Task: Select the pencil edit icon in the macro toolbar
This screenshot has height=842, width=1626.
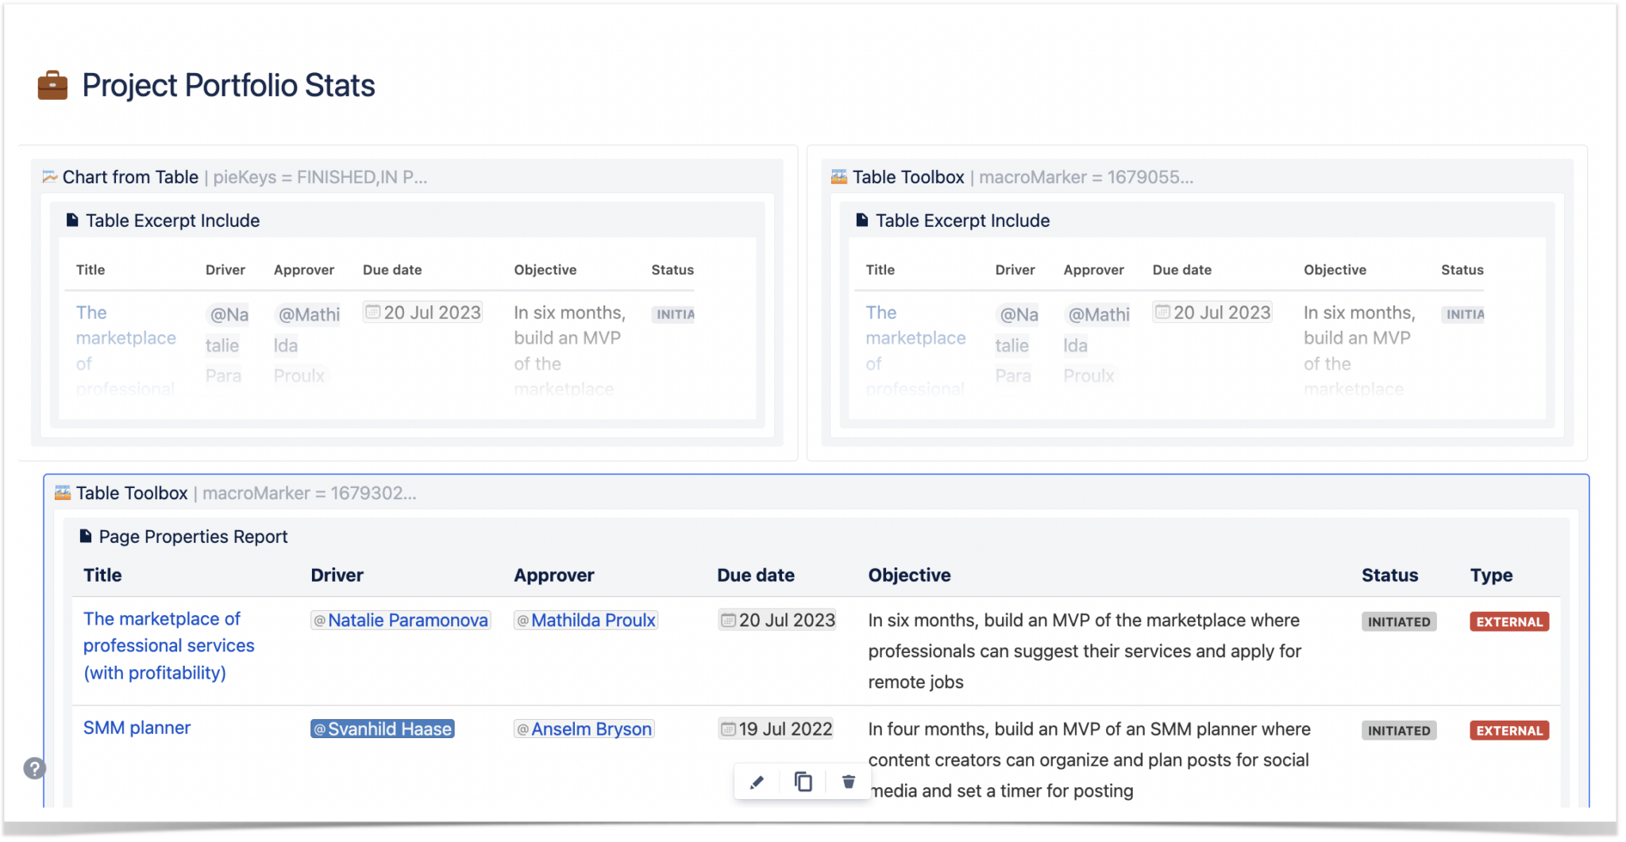Action: 755,782
